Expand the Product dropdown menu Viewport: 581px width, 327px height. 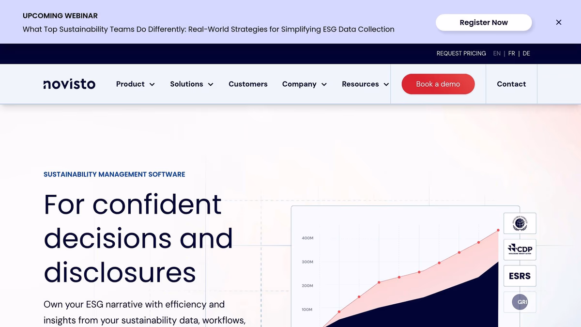click(135, 84)
